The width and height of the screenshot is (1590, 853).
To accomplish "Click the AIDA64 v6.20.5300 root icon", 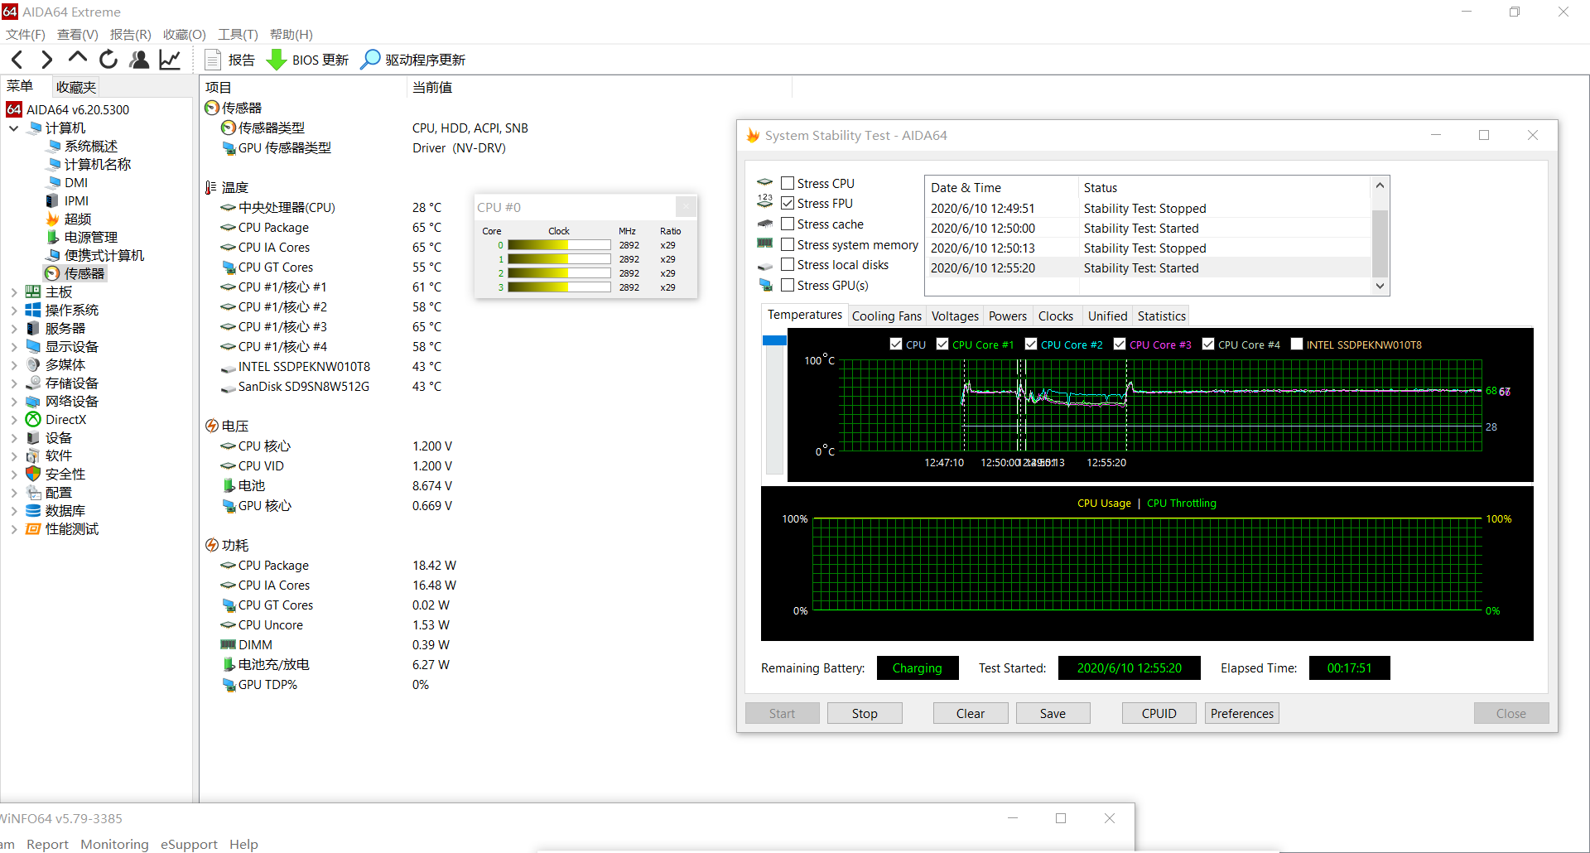I will click(x=14, y=110).
